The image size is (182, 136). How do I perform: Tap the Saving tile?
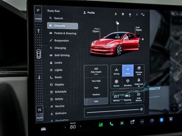pos(116,71)
